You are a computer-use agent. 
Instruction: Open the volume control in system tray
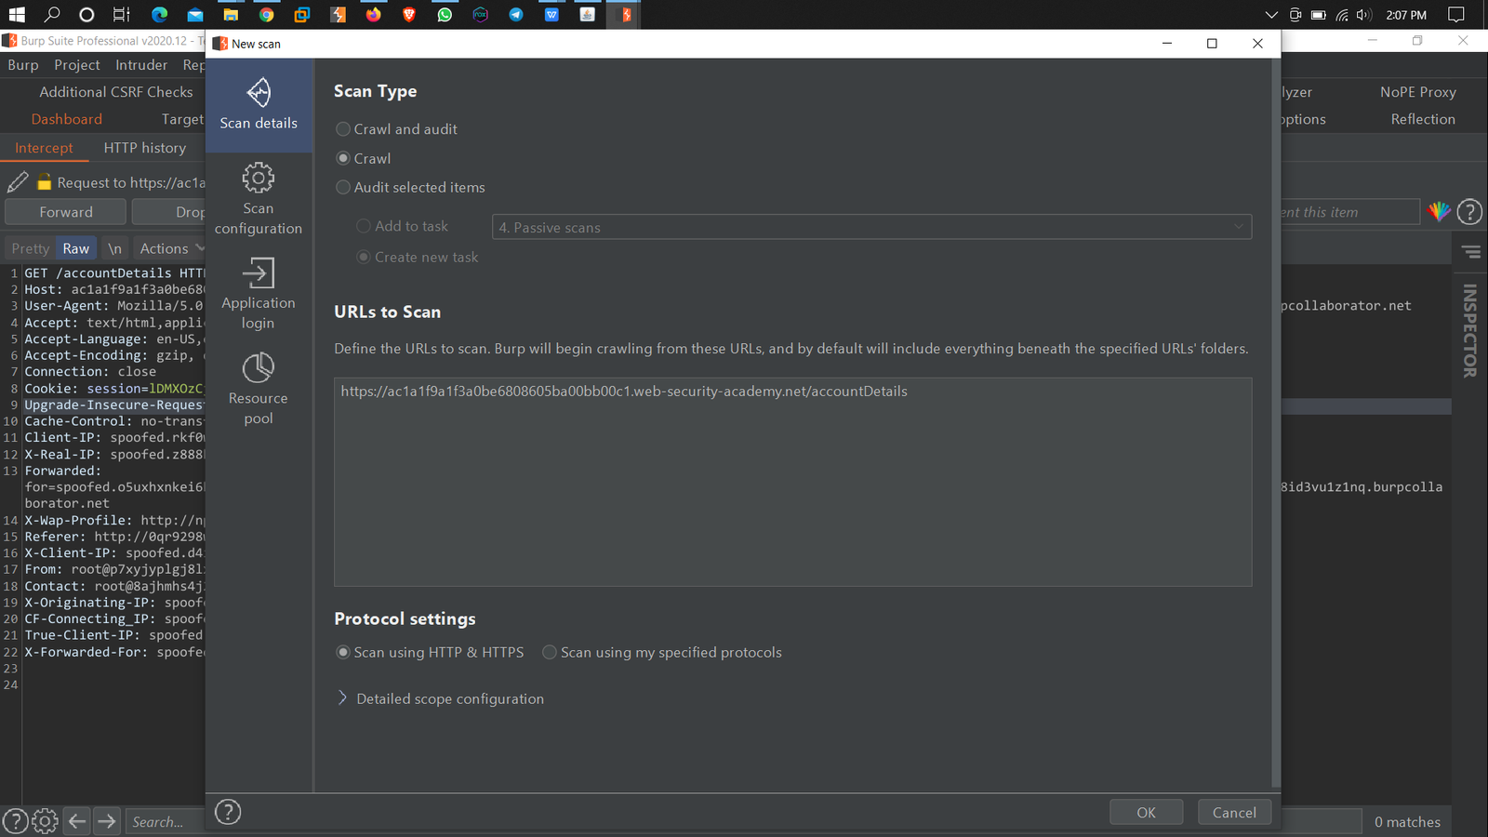1364,15
